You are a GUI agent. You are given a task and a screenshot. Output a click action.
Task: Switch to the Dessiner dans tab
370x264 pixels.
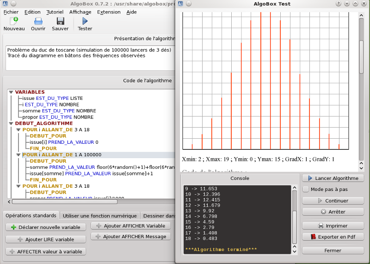coord(159,216)
